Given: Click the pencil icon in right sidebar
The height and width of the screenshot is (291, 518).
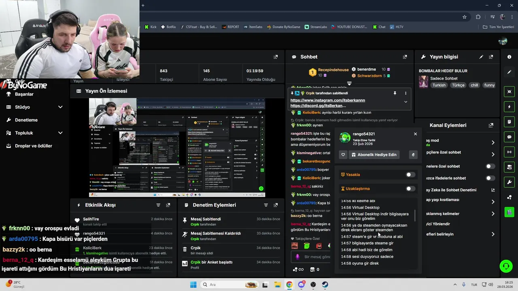Looking at the screenshot, I should (x=509, y=72).
